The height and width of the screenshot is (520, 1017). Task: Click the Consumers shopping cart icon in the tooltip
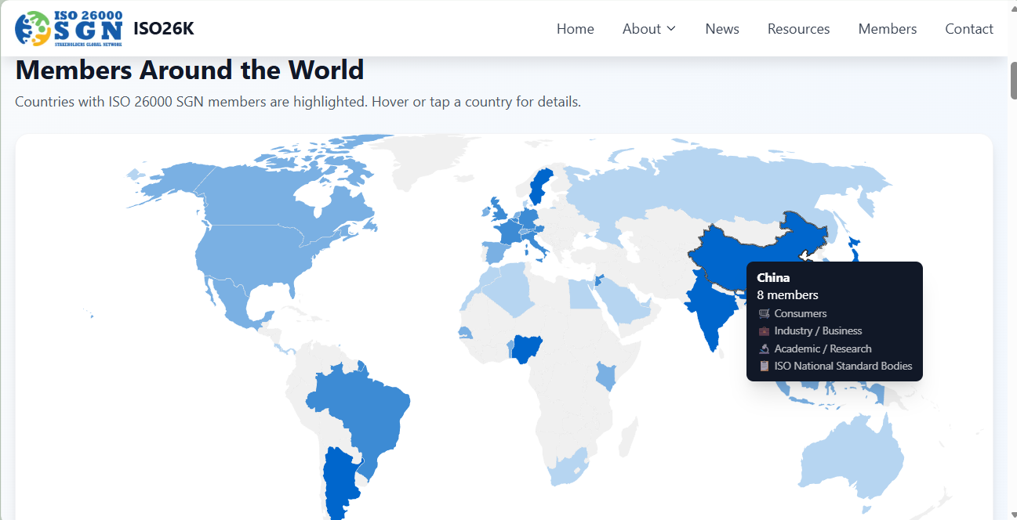763,313
